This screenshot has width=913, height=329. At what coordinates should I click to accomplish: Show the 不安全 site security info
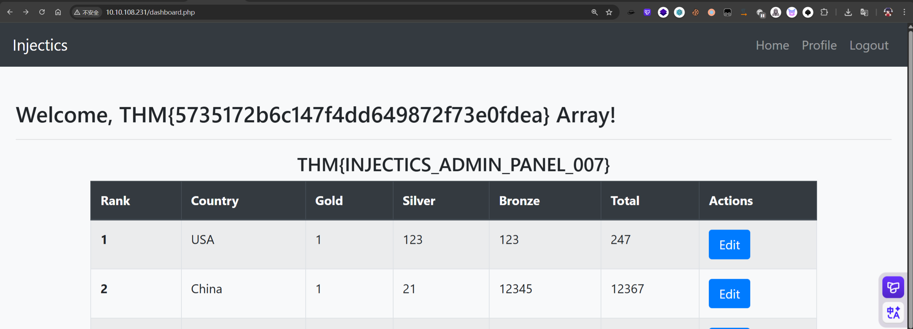click(x=87, y=12)
